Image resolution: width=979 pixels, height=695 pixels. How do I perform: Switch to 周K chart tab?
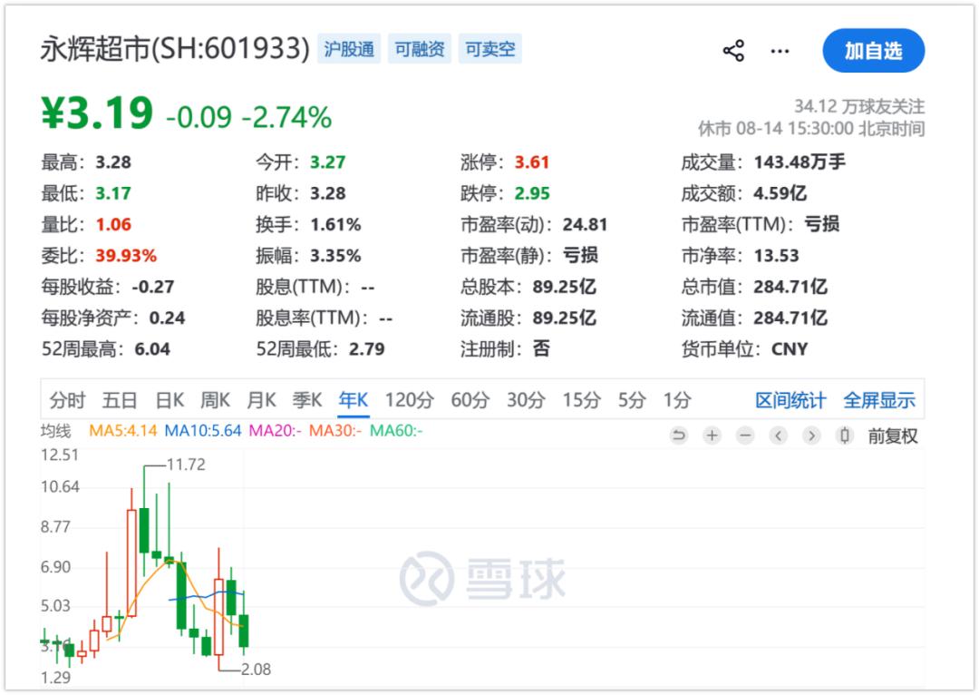point(216,400)
